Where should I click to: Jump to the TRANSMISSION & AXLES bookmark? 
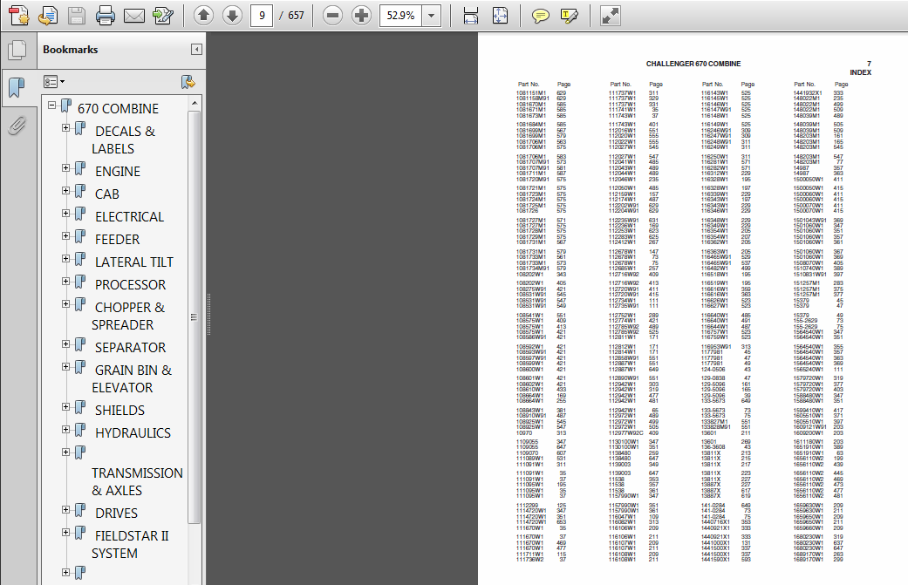pyautogui.click(x=137, y=481)
